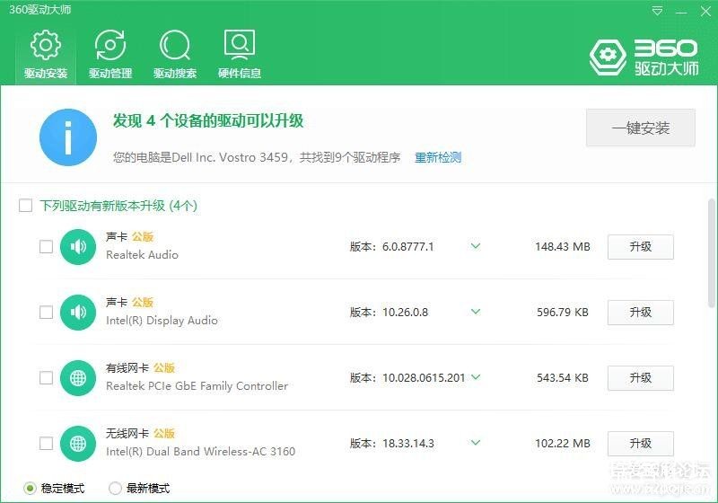Image resolution: width=718 pixels, height=503 pixels.
Task: Click the Realtek Audio speaker icon
Action: pyautogui.click(x=78, y=247)
